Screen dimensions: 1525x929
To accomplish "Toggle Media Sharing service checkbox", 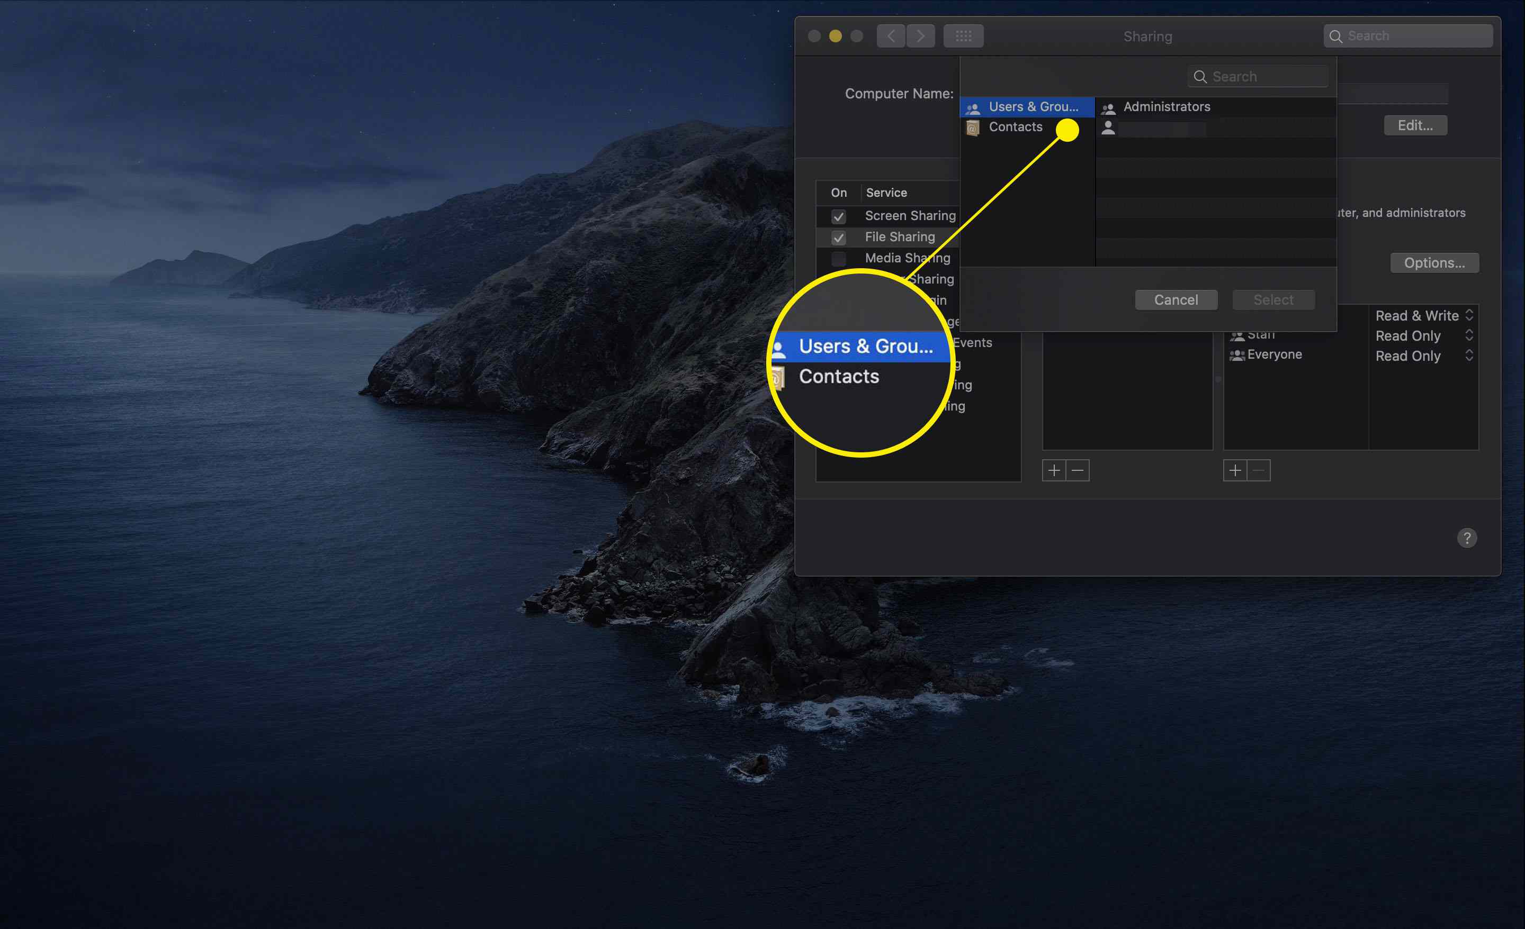I will (x=839, y=258).
